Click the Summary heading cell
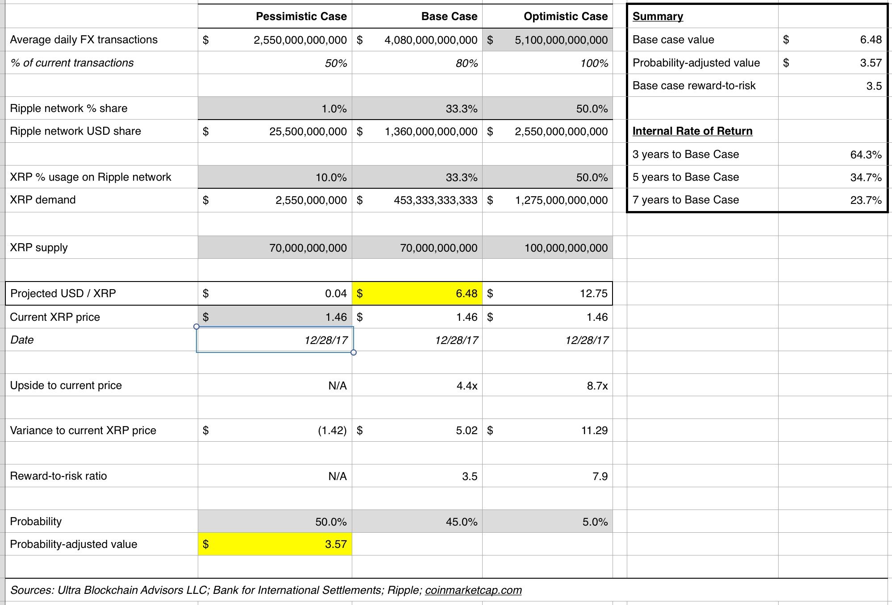This screenshot has height=605, width=892. pyautogui.click(x=703, y=17)
